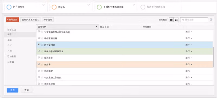The width and height of the screenshot is (217, 98).
Task: Switch to list data view
Action: (171, 20)
